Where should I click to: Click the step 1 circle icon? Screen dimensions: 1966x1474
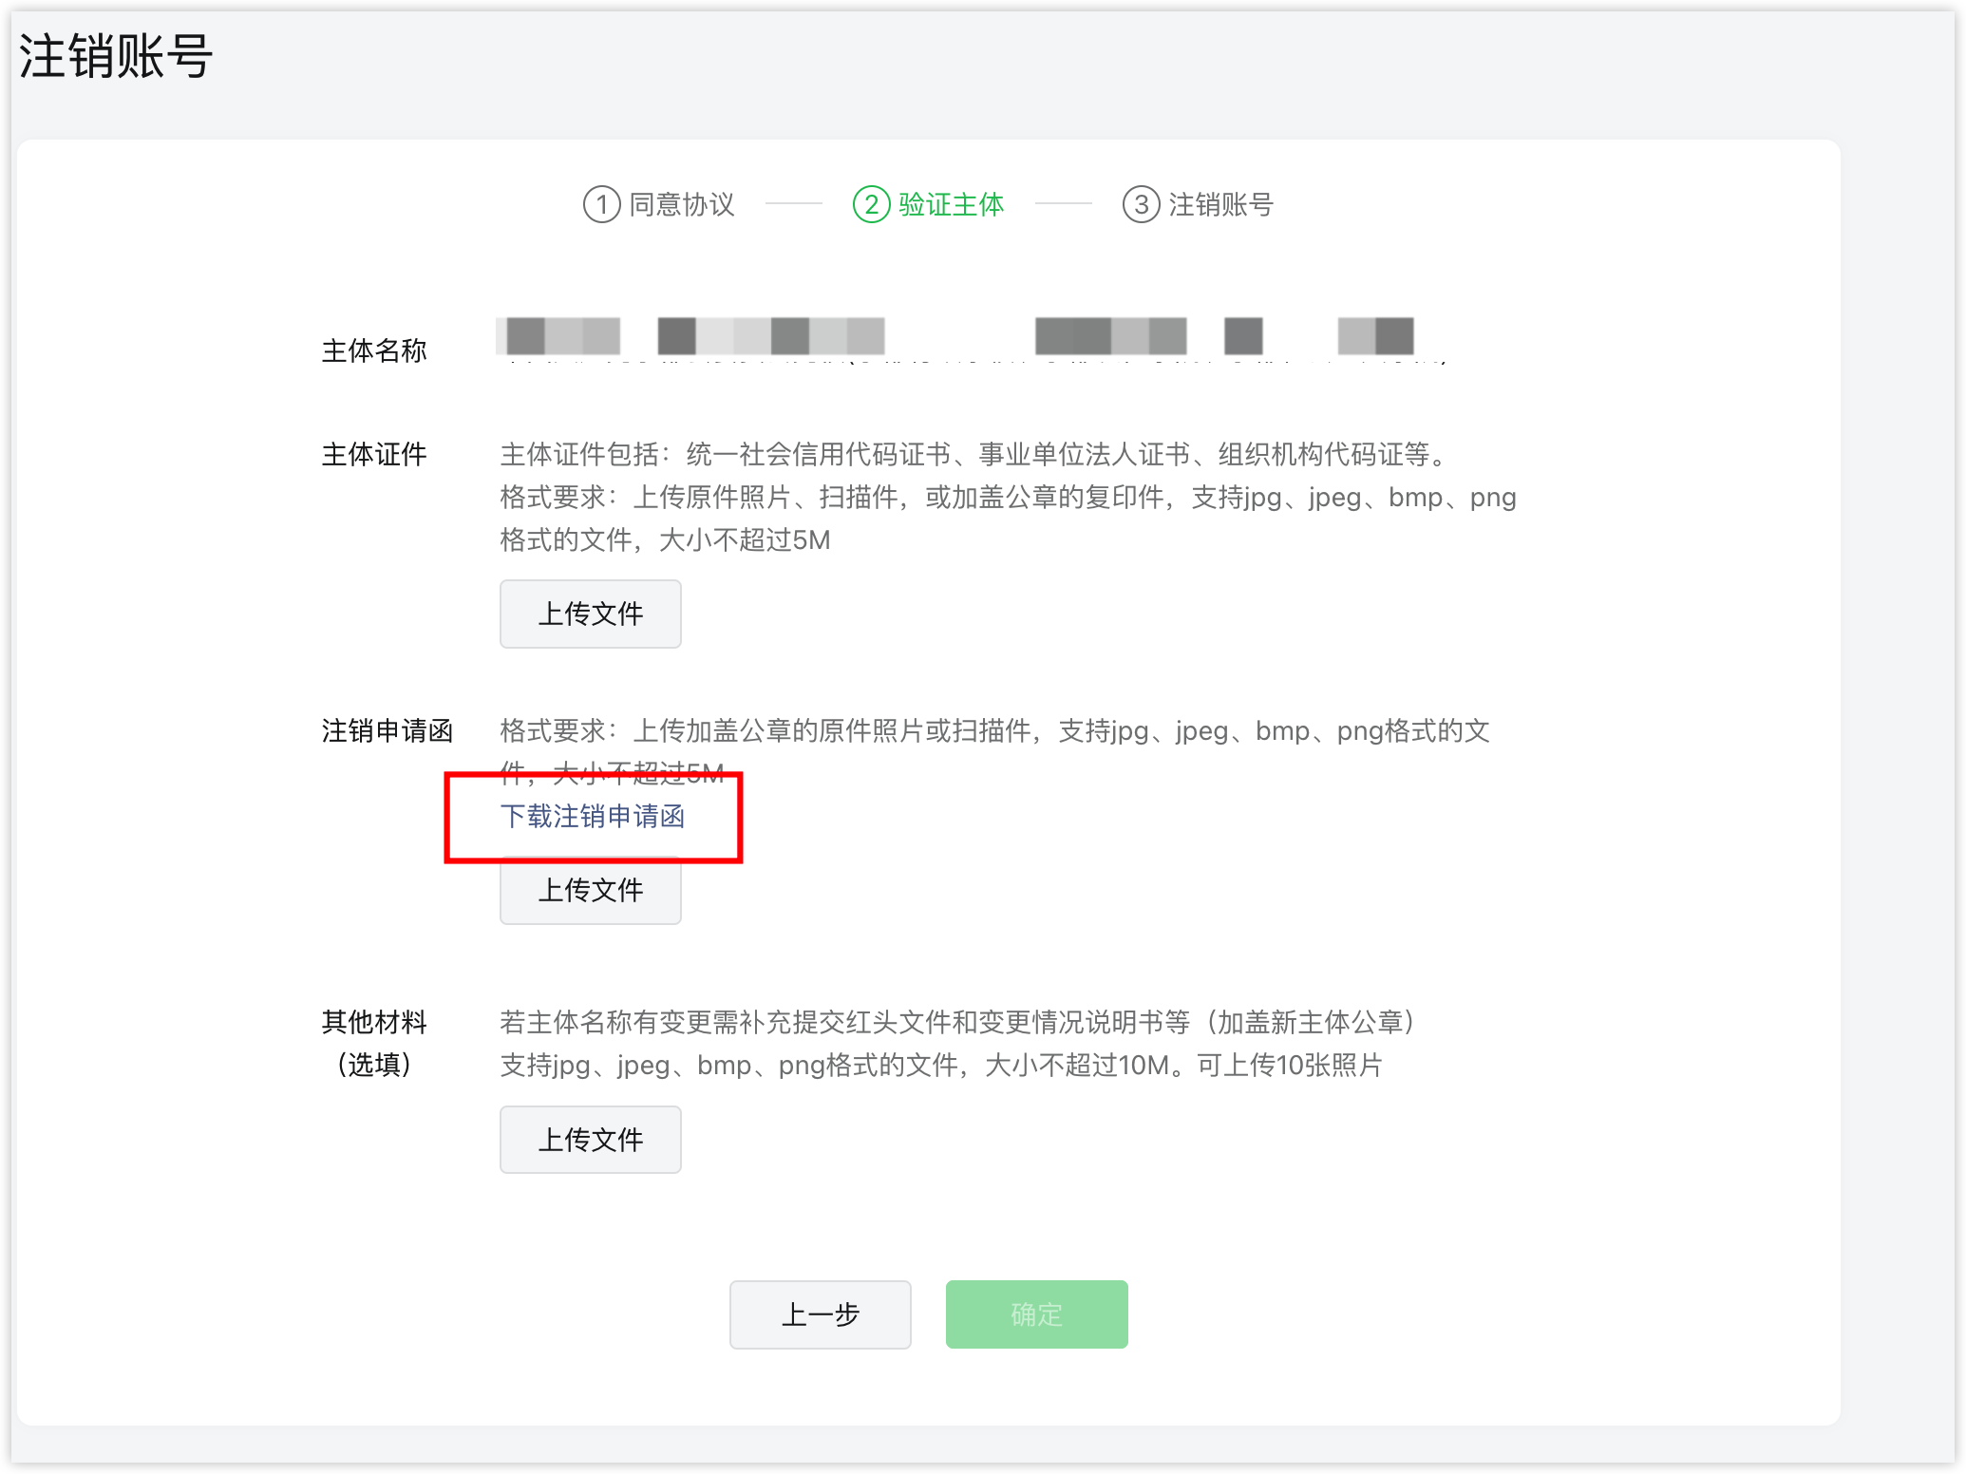[601, 204]
